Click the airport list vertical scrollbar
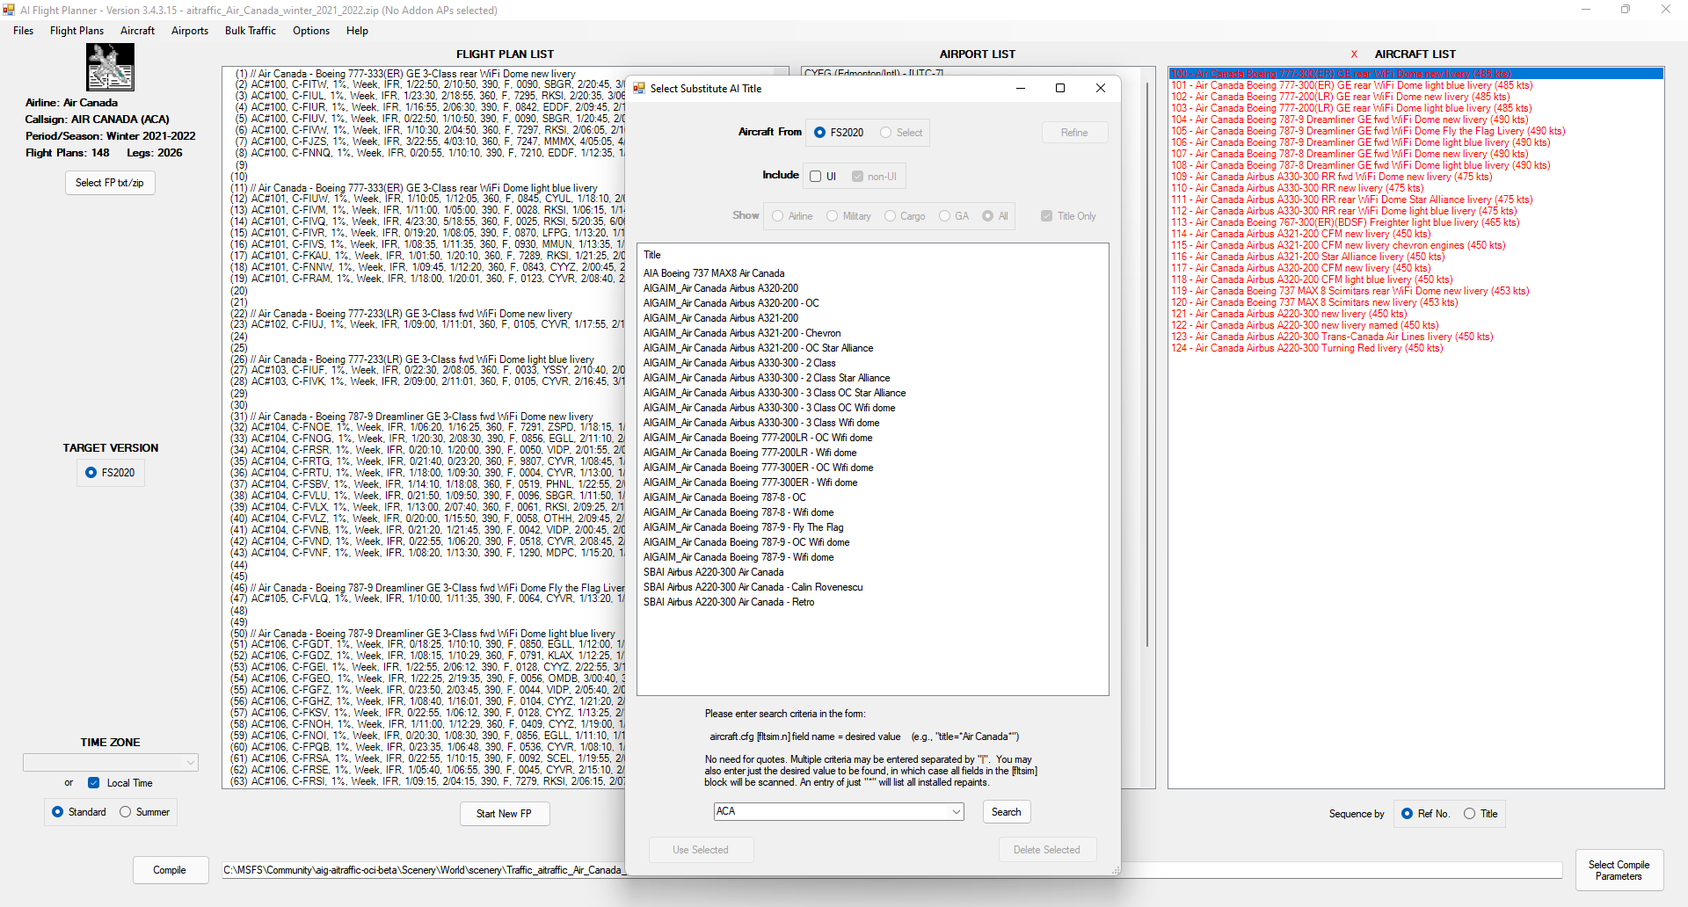The height and width of the screenshot is (907, 1688). coord(1147,365)
